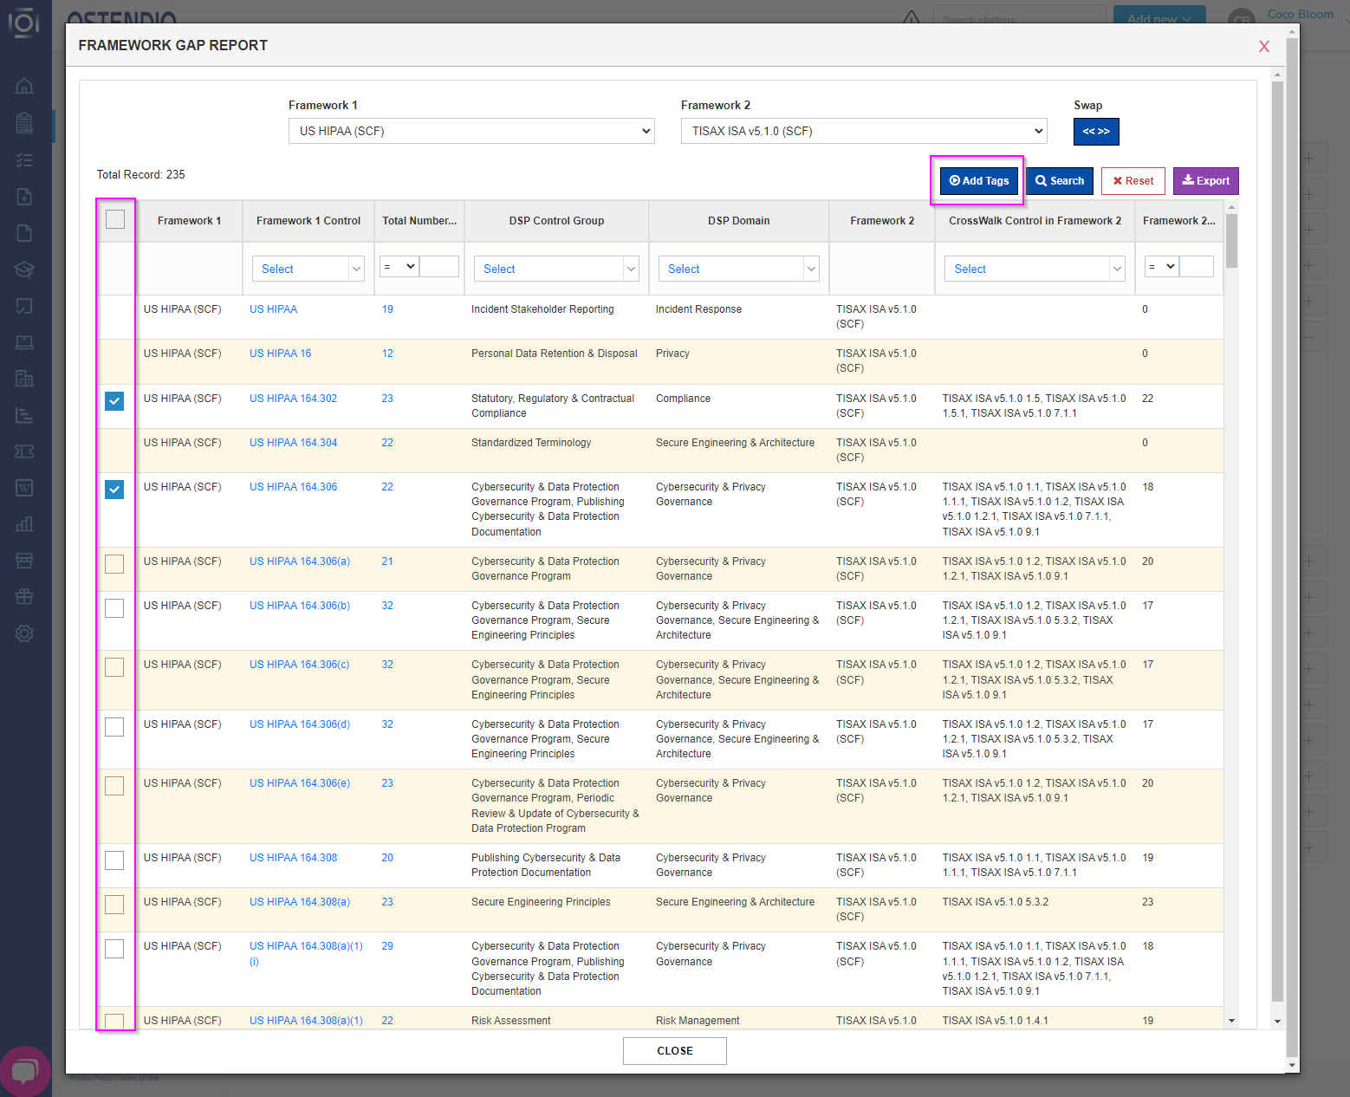Uncheck the US HIPAA 164.302 row checkbox
Screen dimensions: 1350x1097
point(114,401)
